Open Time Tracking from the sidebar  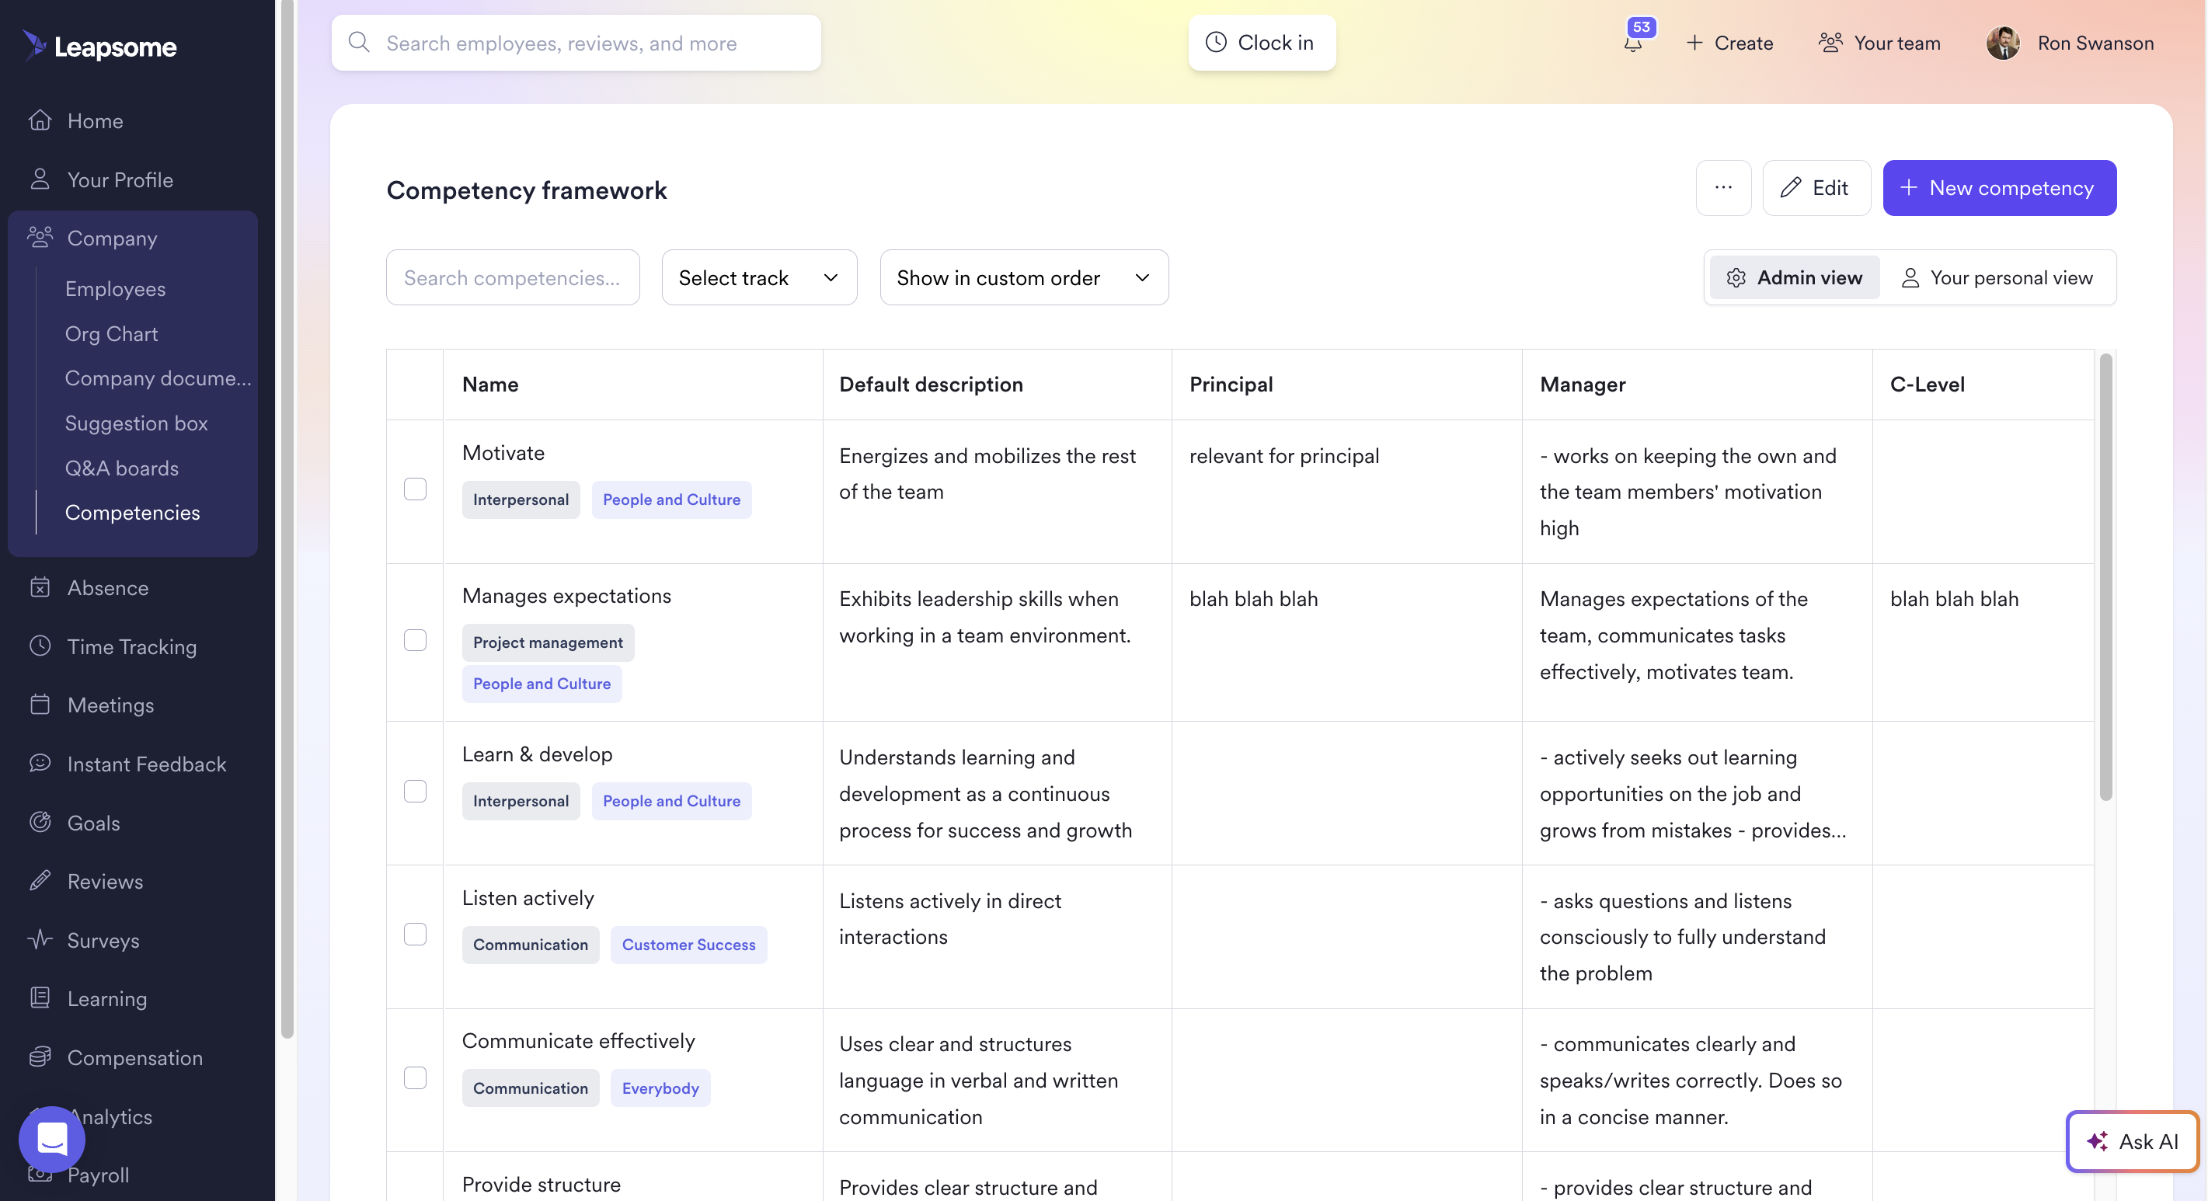131,646
